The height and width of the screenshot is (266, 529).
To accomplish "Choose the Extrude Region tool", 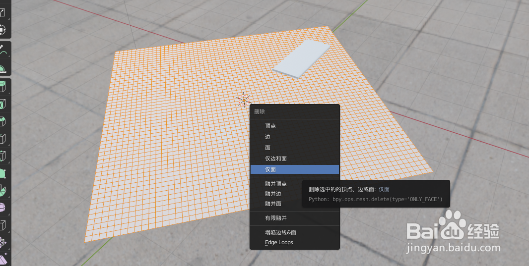I will click(2, 86).
